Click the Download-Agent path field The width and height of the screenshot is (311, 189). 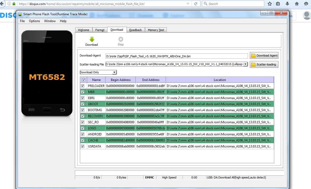coord(177,56)
